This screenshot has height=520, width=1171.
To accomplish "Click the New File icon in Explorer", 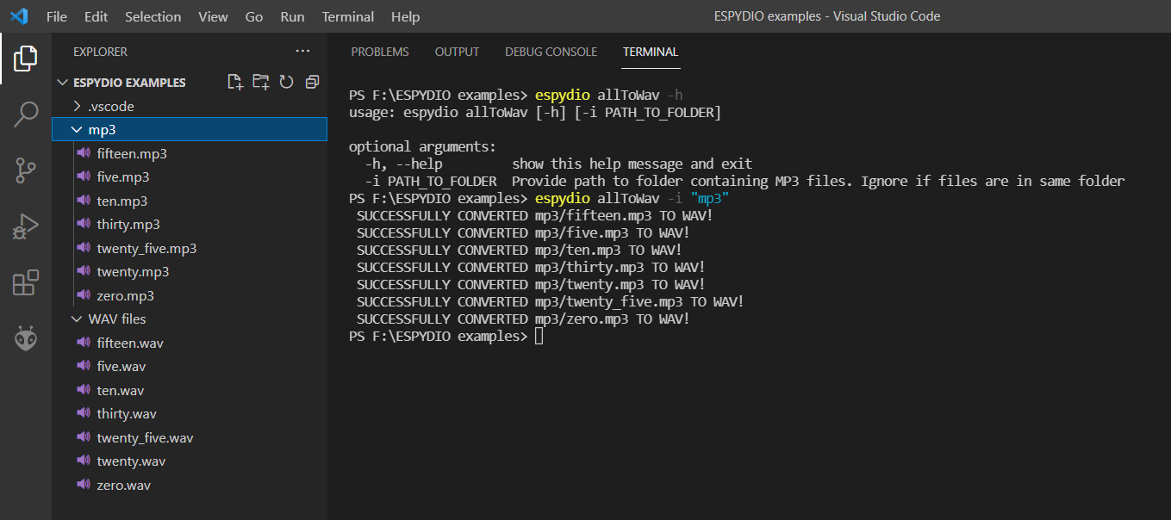I will coord(234,83).
